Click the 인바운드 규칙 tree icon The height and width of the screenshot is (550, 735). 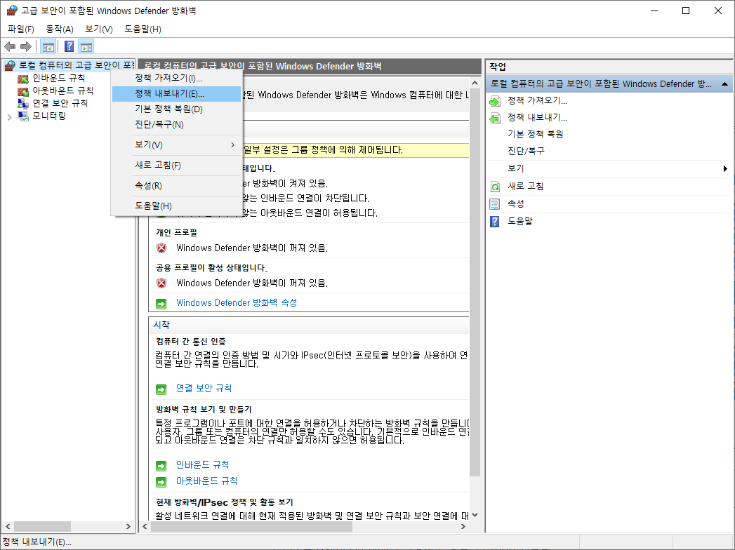point(23,79)
